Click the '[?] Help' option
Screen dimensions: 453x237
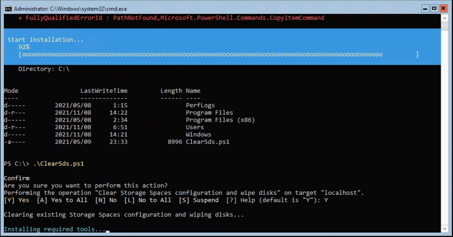pos(241,200)
